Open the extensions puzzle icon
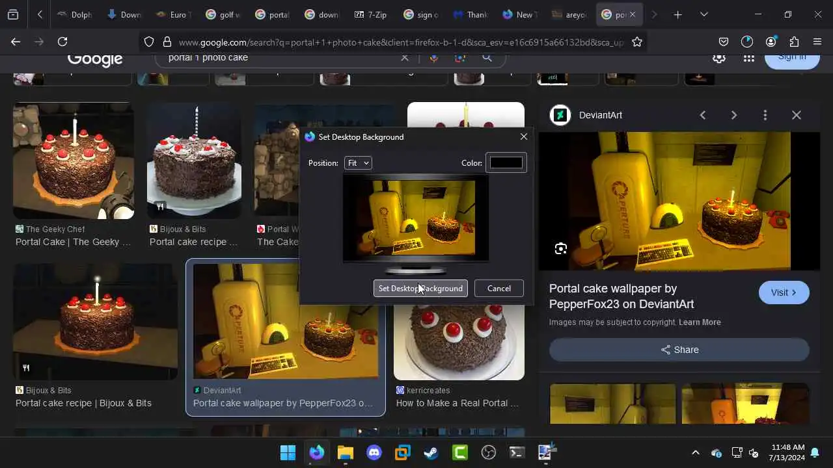This screenshot has width=833, height=468. click(x=794, y=42)
